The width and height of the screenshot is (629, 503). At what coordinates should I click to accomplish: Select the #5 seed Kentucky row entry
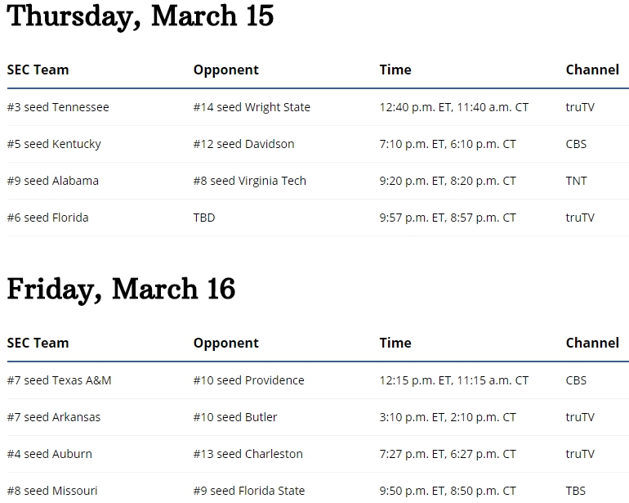(x=54, y=144)
